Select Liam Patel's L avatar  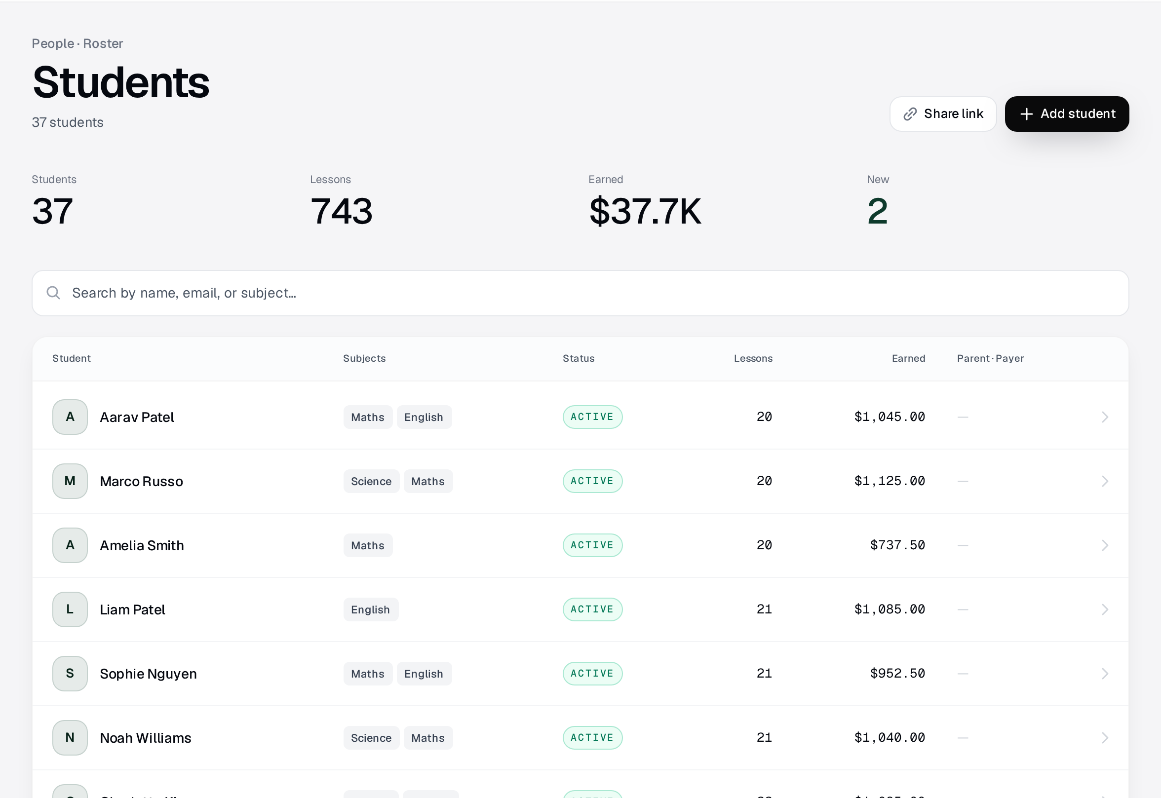point(70,609)
